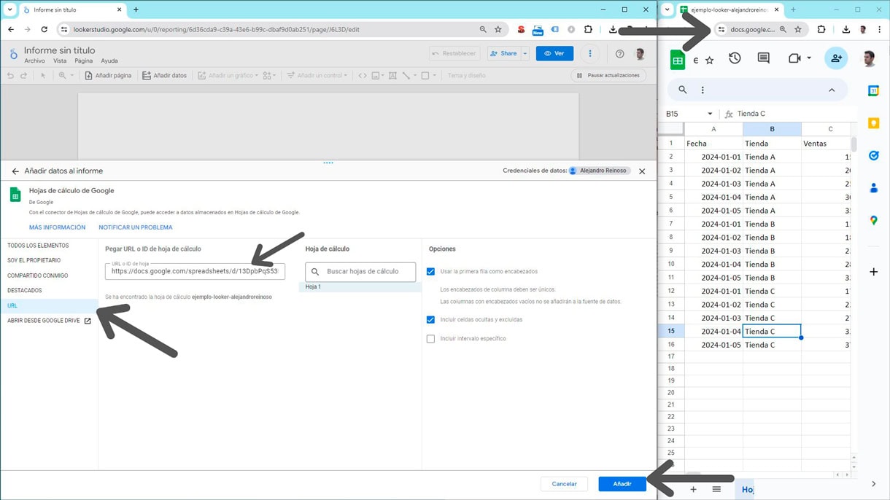The width and height of the screenshot is (890, 500).
Task: Open the Google Keep side panel
Action: point(873,124)
